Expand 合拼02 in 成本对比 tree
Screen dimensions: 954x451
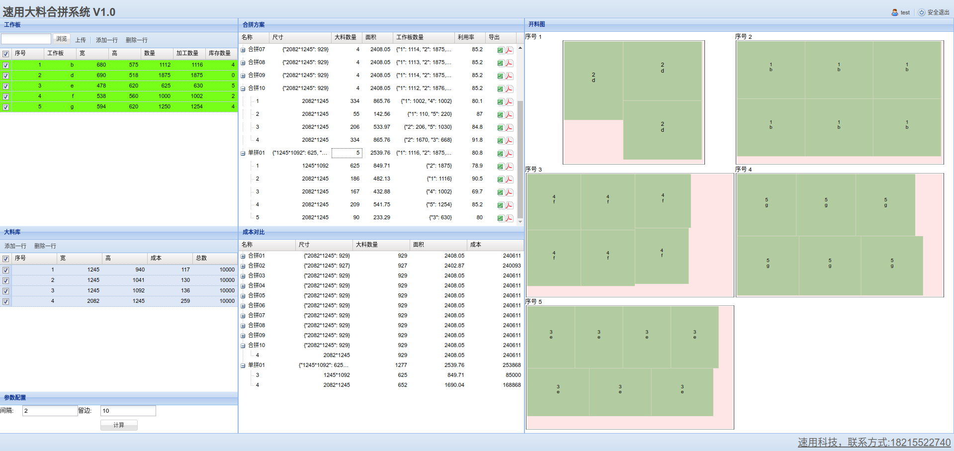[243, 266]
